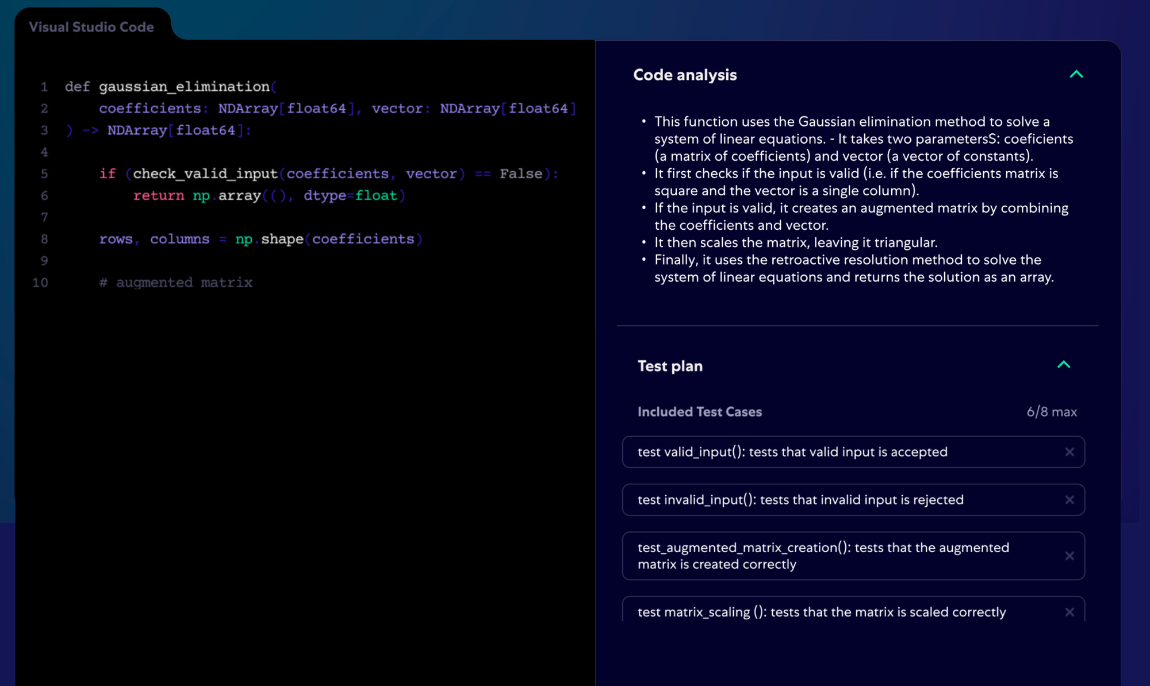Click the test valid_input() test case row
Screen dimensions: 1150x686
pyautogui.click(x=792, y=452)
